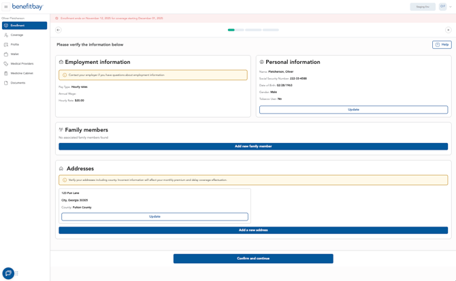Screen dimensions: 456x281
Task: Click the Tobacco User No value
Action: [x=280, y=99]
